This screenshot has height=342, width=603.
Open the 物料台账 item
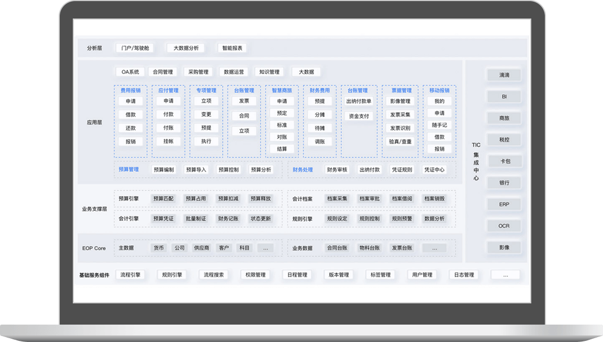point(369,248)
